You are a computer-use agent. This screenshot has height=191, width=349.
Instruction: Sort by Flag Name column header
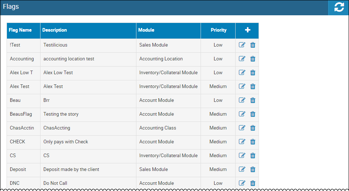click(20, 30)
